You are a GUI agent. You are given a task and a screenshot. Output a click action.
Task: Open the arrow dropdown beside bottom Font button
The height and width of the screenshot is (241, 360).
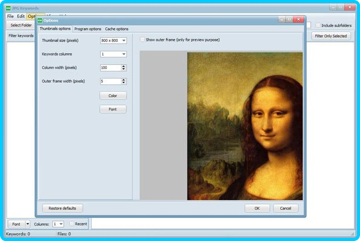[x=28, y=224]
